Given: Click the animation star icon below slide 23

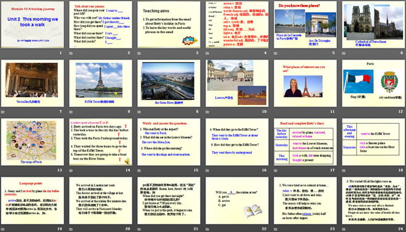Looking at the screenshot, I should [276, 229].
